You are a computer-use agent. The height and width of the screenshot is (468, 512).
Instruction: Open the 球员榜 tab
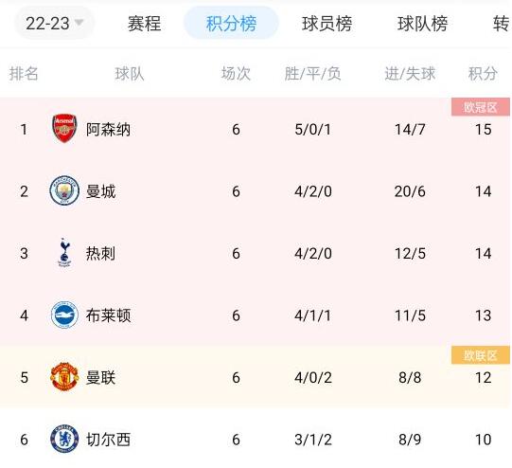pyautogui.click(x=327, y=24)
